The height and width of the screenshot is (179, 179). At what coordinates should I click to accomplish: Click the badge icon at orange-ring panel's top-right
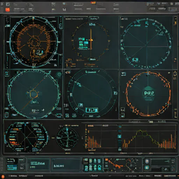click(175, 74)
